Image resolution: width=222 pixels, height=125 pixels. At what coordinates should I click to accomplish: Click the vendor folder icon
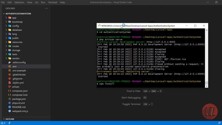[x=10, y=58]
